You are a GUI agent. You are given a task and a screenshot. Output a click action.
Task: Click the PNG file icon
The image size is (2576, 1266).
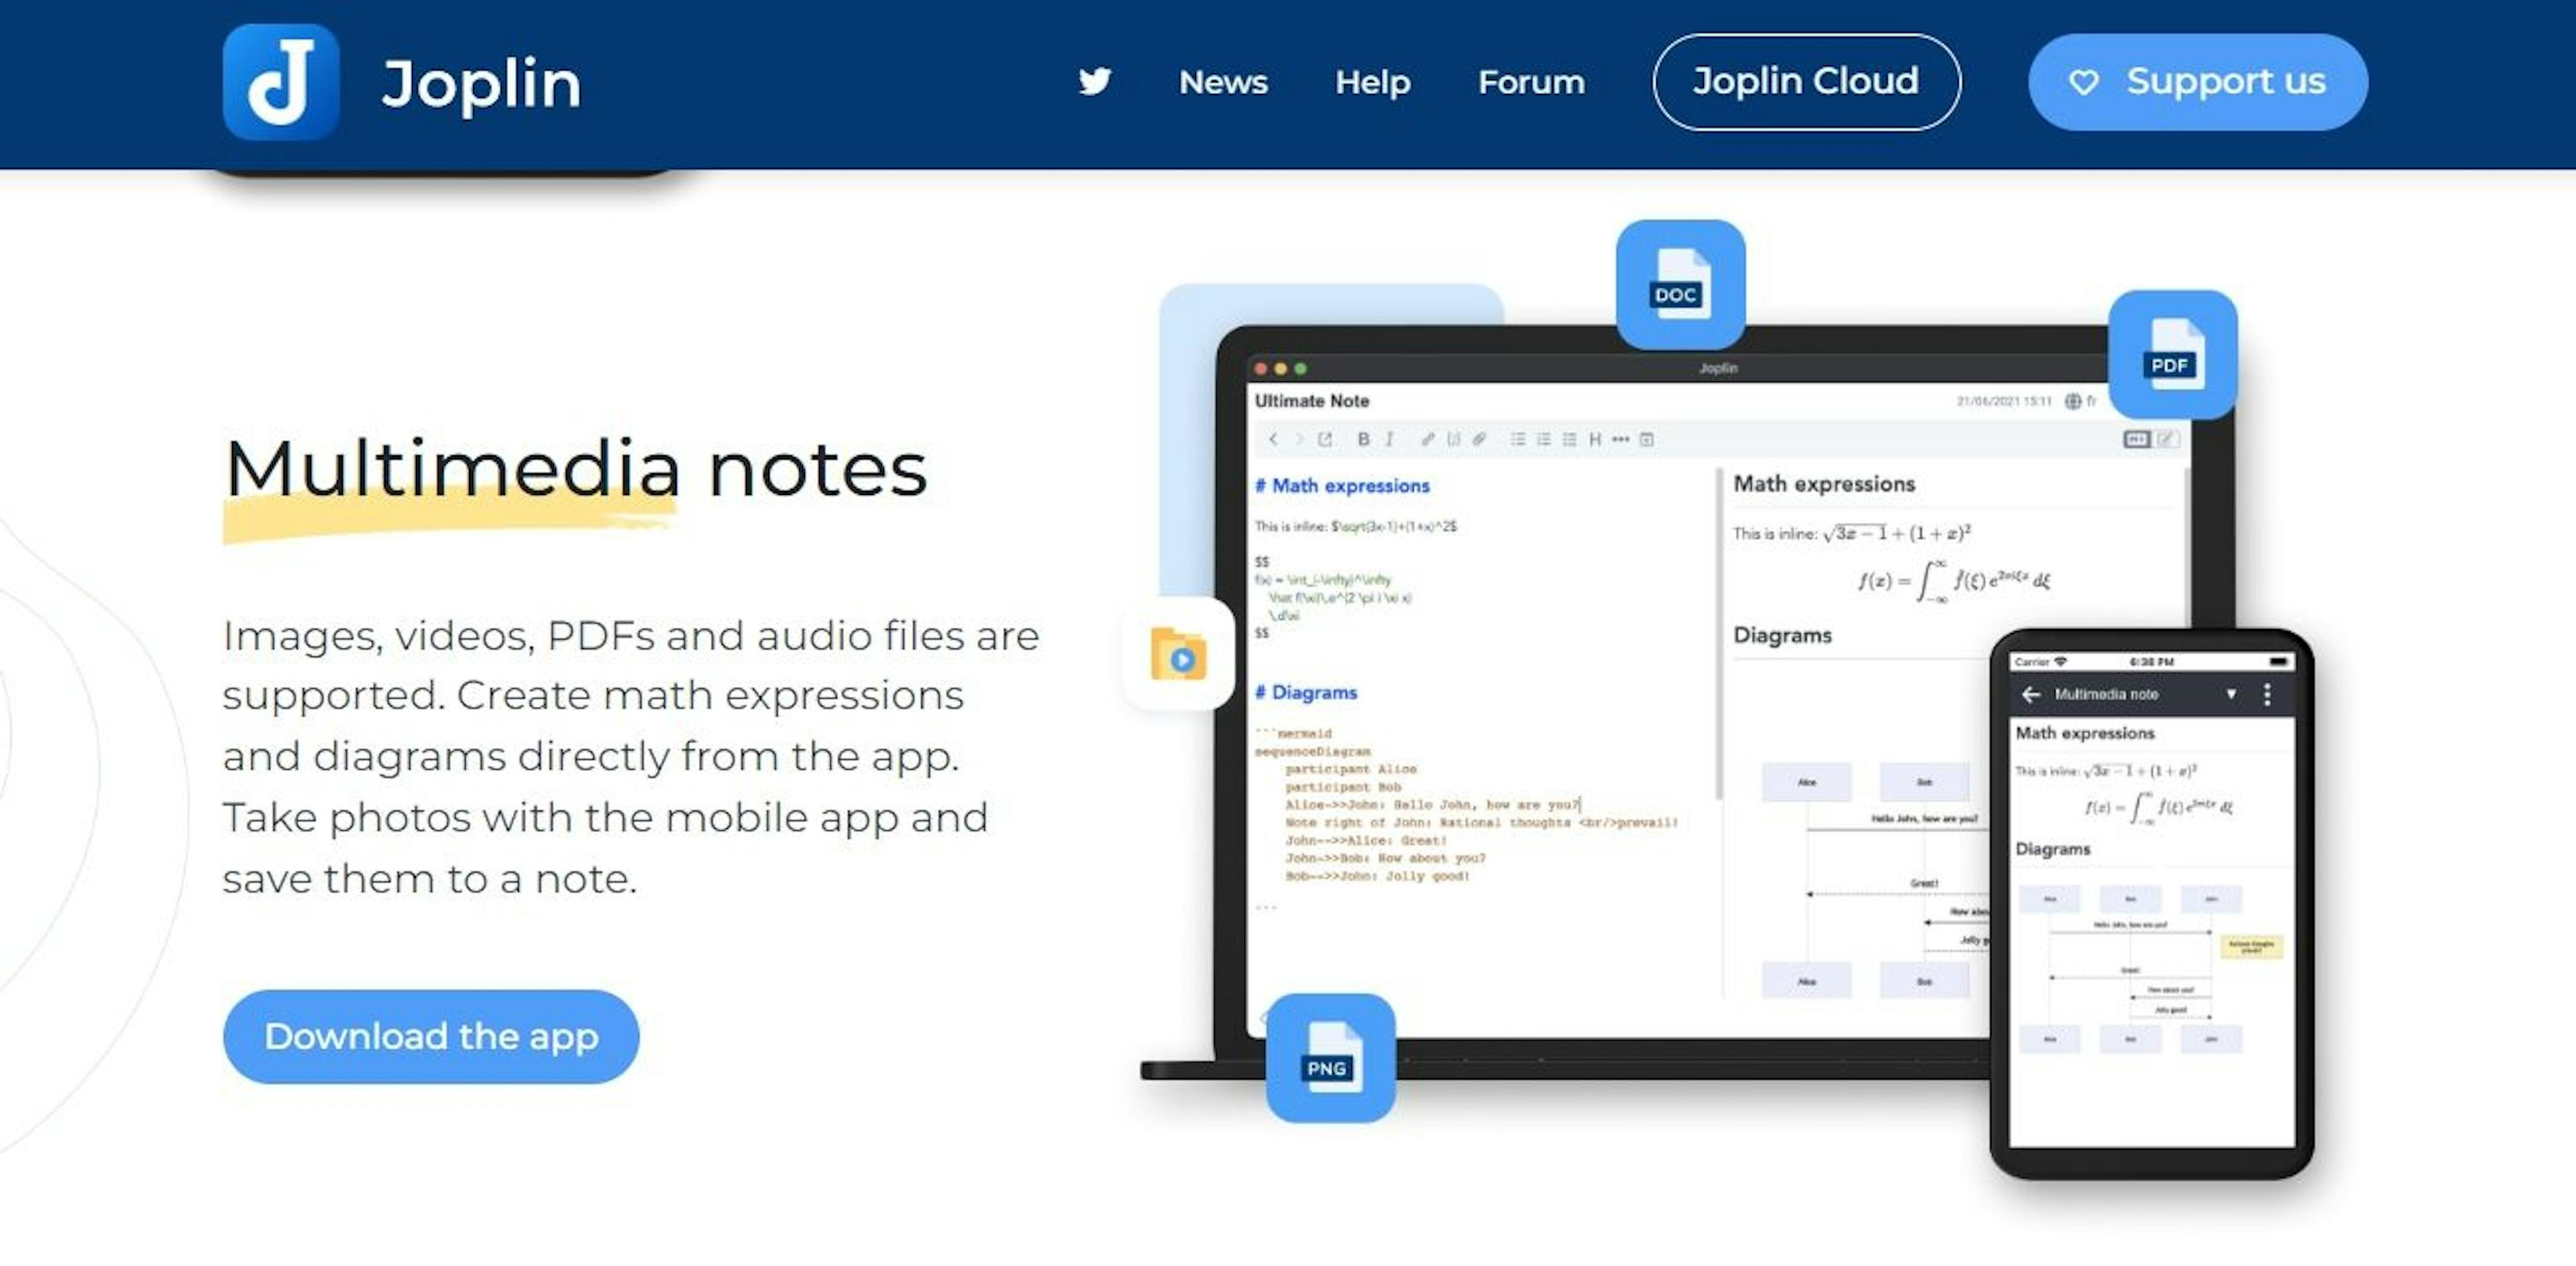click(1330, 1057)
